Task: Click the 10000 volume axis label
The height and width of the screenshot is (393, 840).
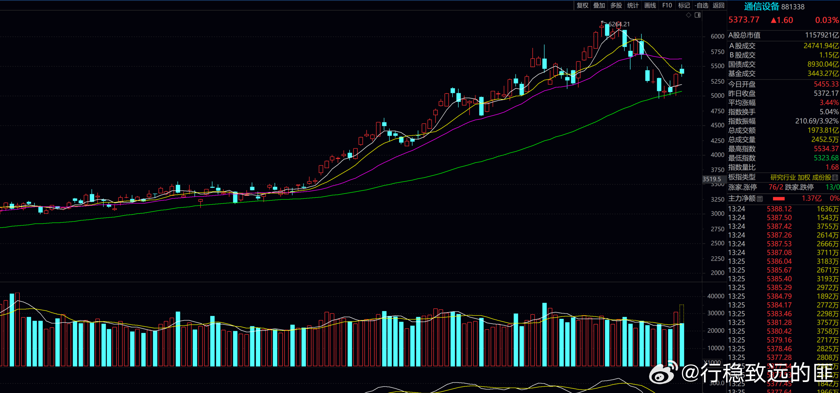Action: [715, 348]
